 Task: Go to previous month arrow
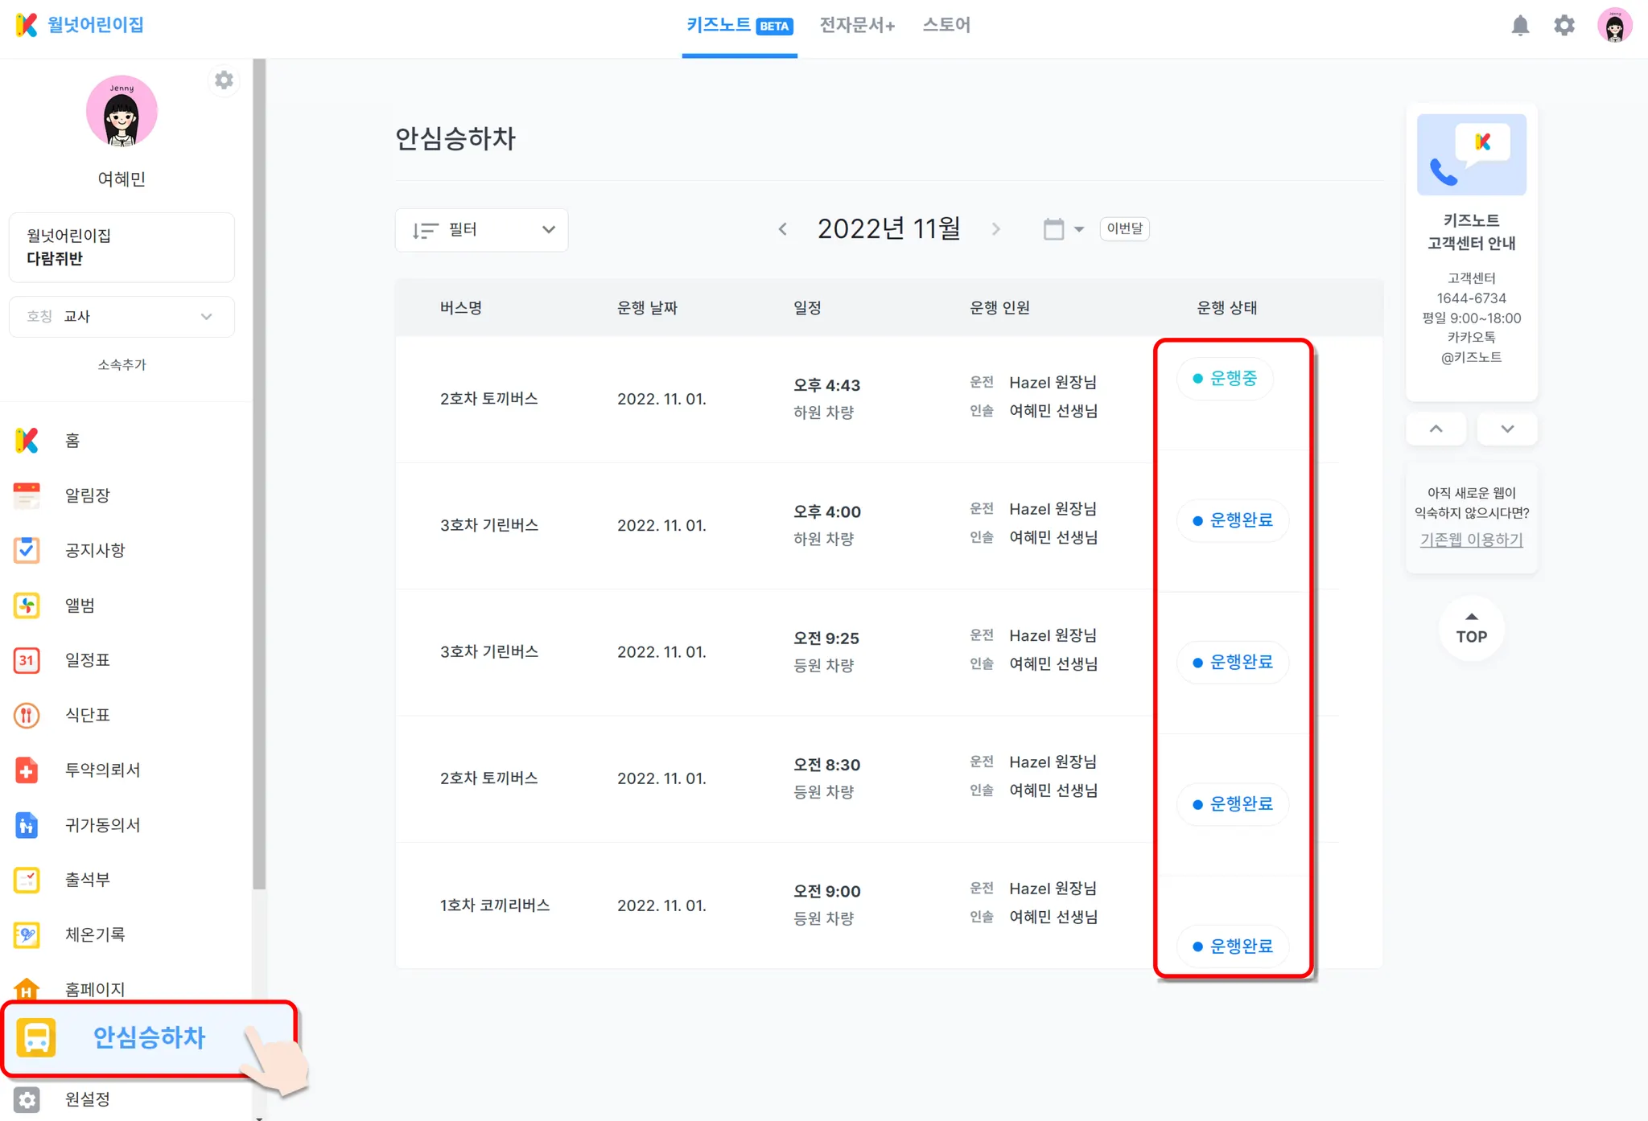click(x=783, y=229)
